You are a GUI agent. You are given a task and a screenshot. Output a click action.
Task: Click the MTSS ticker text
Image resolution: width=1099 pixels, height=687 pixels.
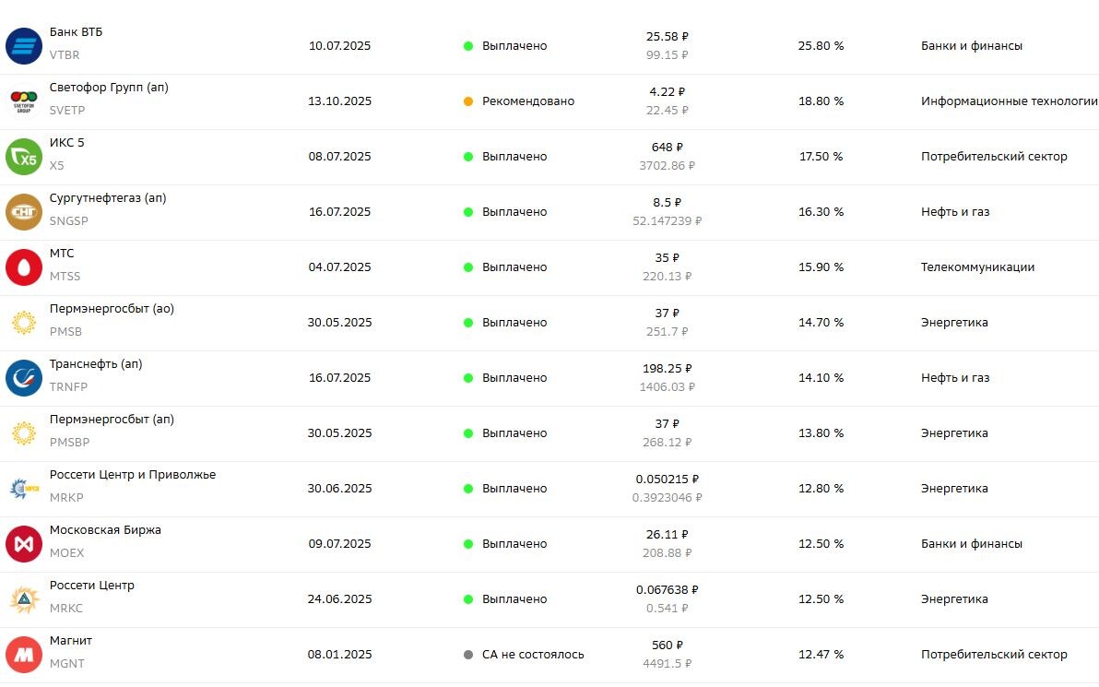65,277
